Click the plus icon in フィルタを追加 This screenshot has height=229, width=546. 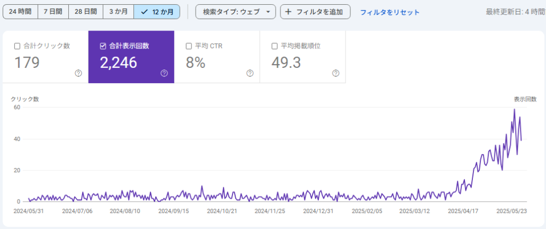[x=288, y=12]
